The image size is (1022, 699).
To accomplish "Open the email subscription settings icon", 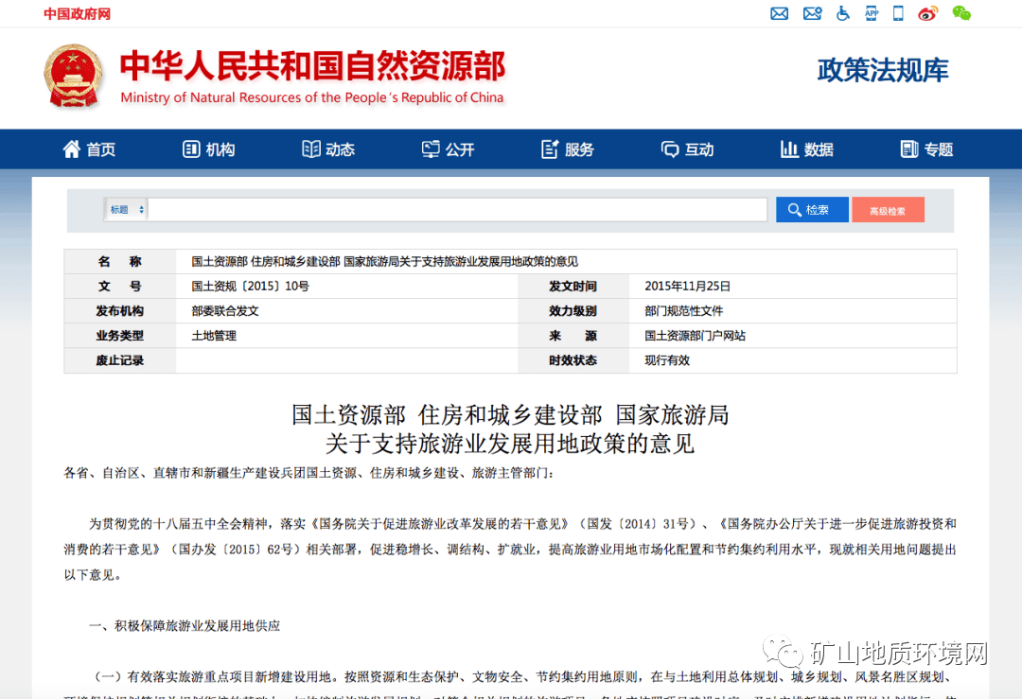I will tap(812, 13).
